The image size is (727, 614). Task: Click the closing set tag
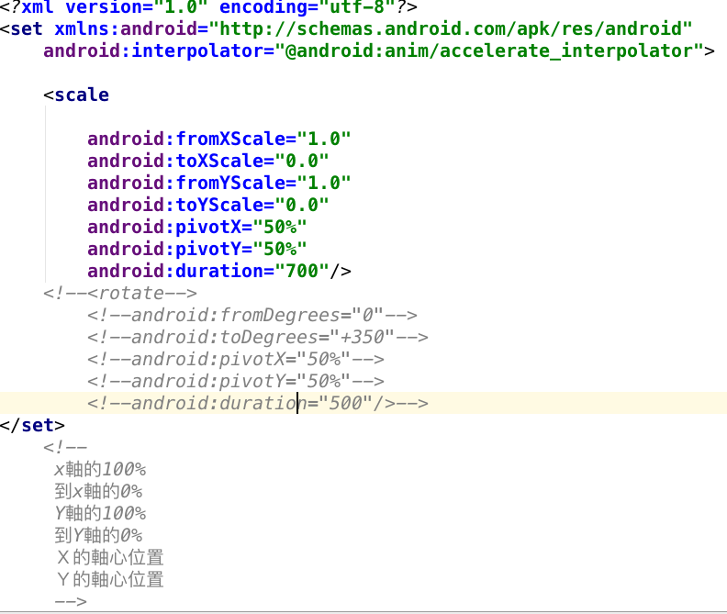tap(32, 425)
